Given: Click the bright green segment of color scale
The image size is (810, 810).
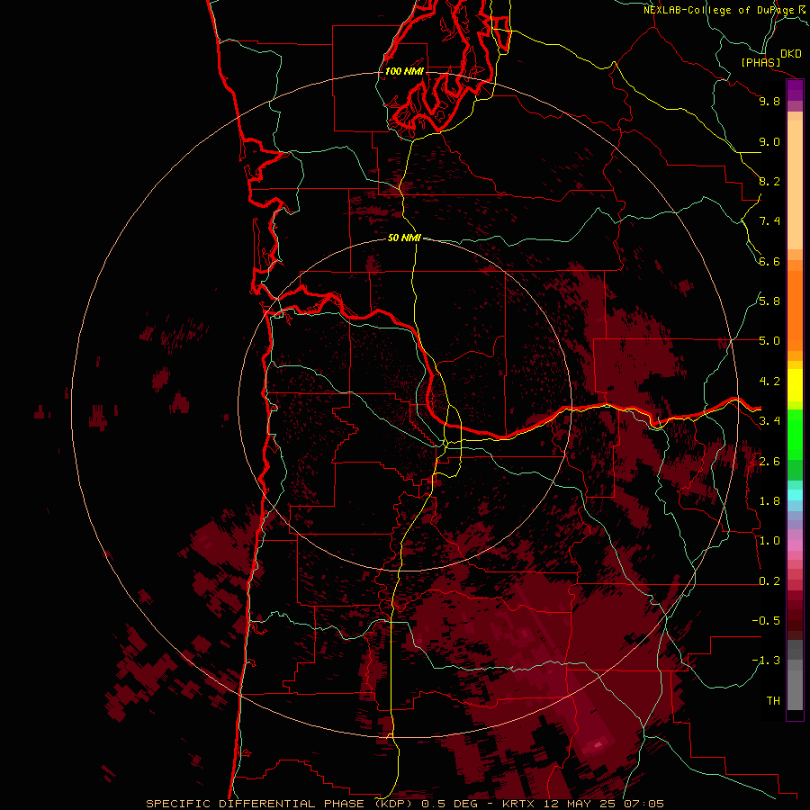Looking at the screenshot, I should pyautogui.click(x=795, y=434).
